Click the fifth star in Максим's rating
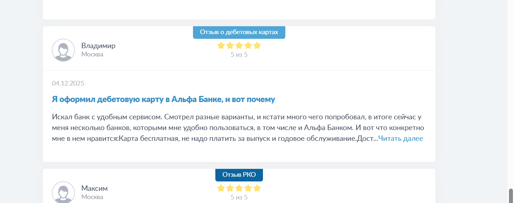Image resolution: width=514 pixels, height=203 pixels. tap(257, 188)
